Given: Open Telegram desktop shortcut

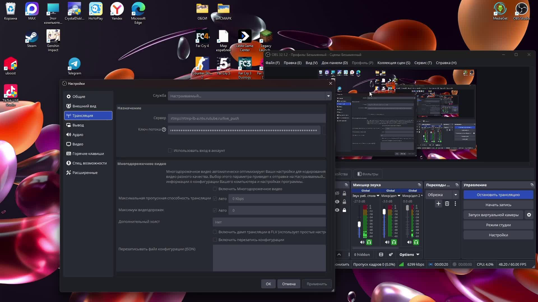Looking at the screenshot, I should 74,66.
